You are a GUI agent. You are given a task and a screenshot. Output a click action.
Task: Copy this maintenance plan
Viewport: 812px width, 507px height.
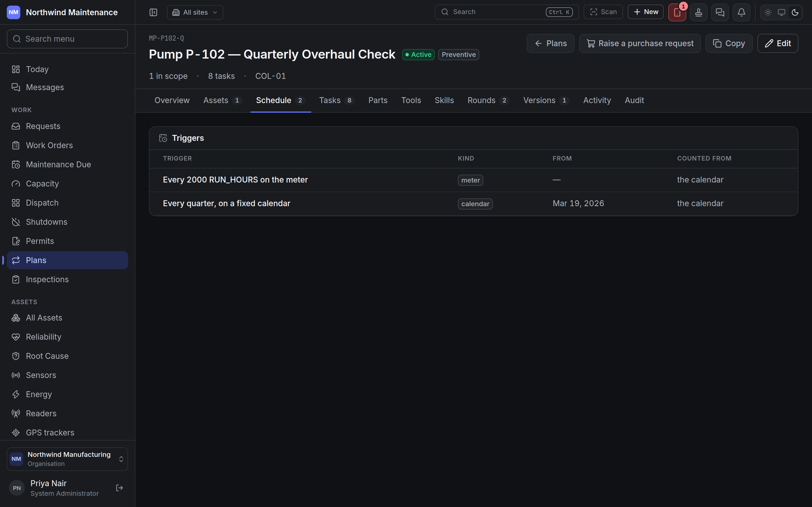click(729, 43)
